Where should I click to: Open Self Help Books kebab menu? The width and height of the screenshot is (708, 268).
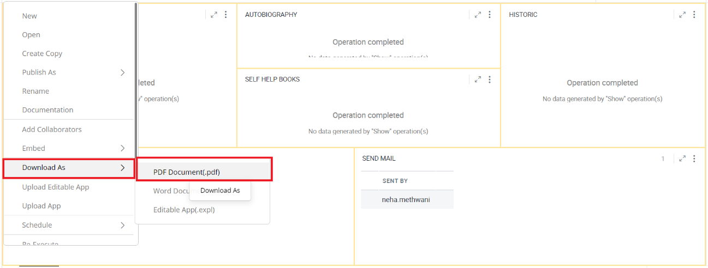(x=490, y=80)
